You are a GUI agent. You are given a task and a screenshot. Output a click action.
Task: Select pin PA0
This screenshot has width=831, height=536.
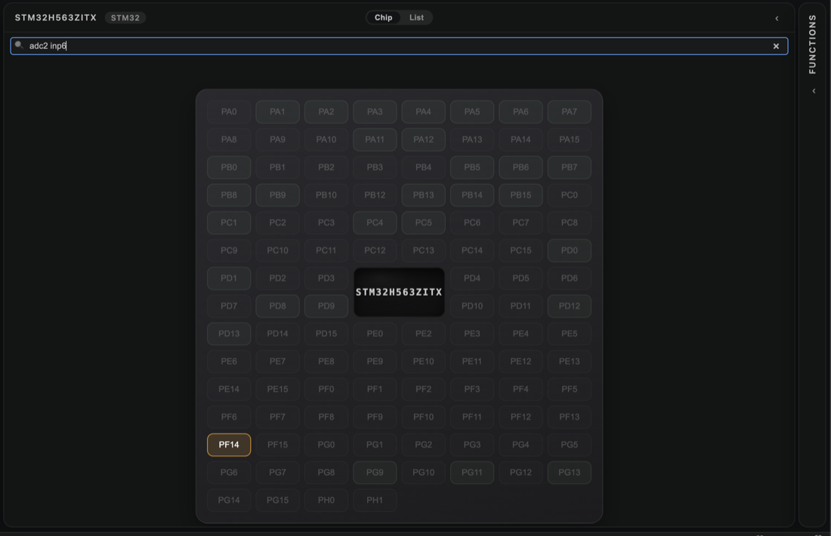pyautogui.click(x=229, y=112)
